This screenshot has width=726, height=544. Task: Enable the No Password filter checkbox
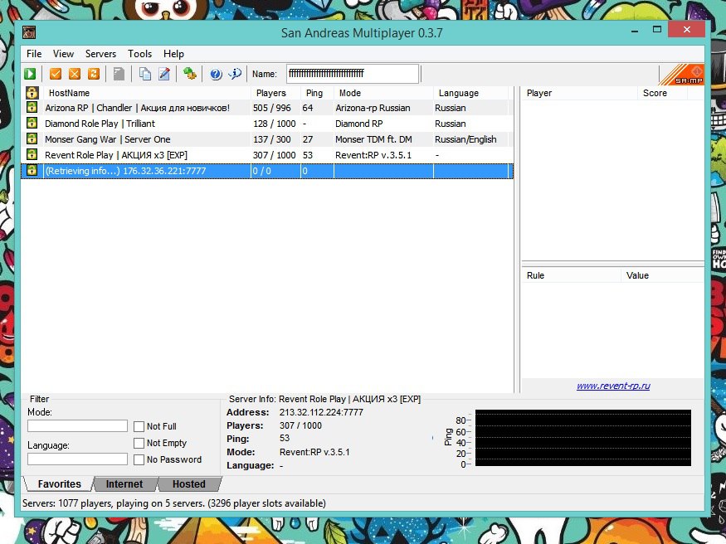pyautogui.click(x=139, y=459)
